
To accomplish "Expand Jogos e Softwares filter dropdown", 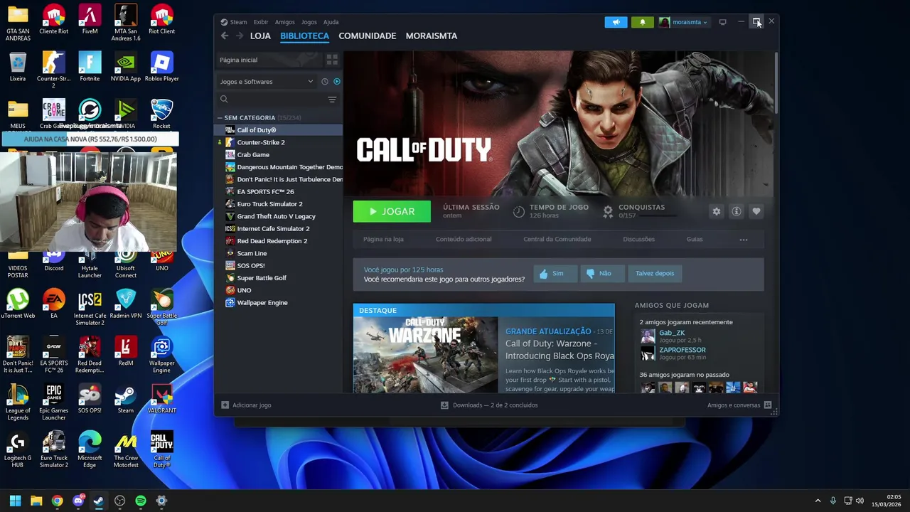I will 267,82.
